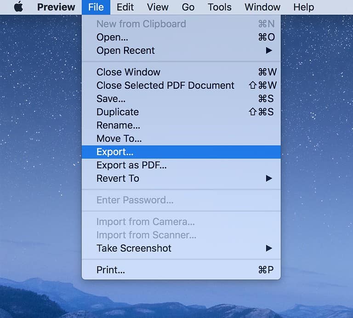The width and height of the screenshot is (353, 318).
Task: Open the Apple logo menu
Action: [x=18, y=7]
